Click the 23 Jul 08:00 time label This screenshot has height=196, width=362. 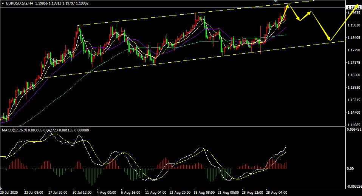coord(34,193)
